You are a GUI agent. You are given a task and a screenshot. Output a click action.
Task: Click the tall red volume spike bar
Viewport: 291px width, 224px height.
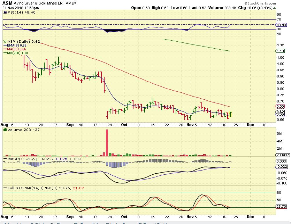point(107,143)
